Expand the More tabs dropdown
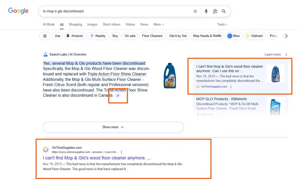 (x=159, y=24)
